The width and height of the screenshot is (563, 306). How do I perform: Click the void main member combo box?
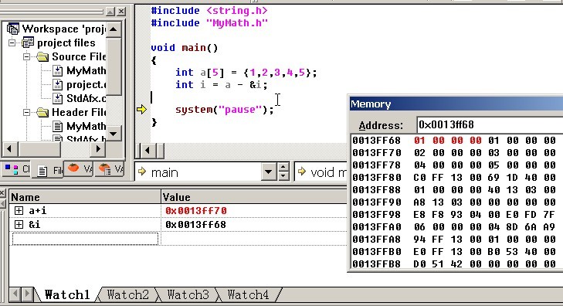321,172
